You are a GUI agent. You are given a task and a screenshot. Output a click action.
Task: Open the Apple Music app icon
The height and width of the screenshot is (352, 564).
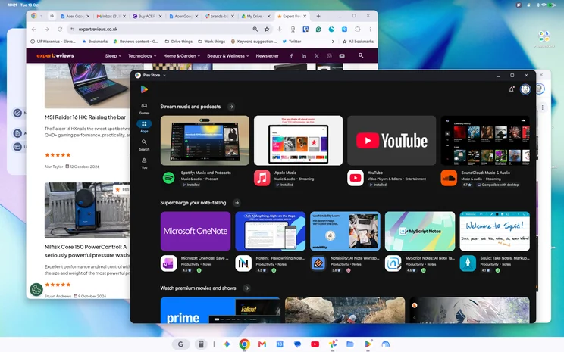point(262,178)
